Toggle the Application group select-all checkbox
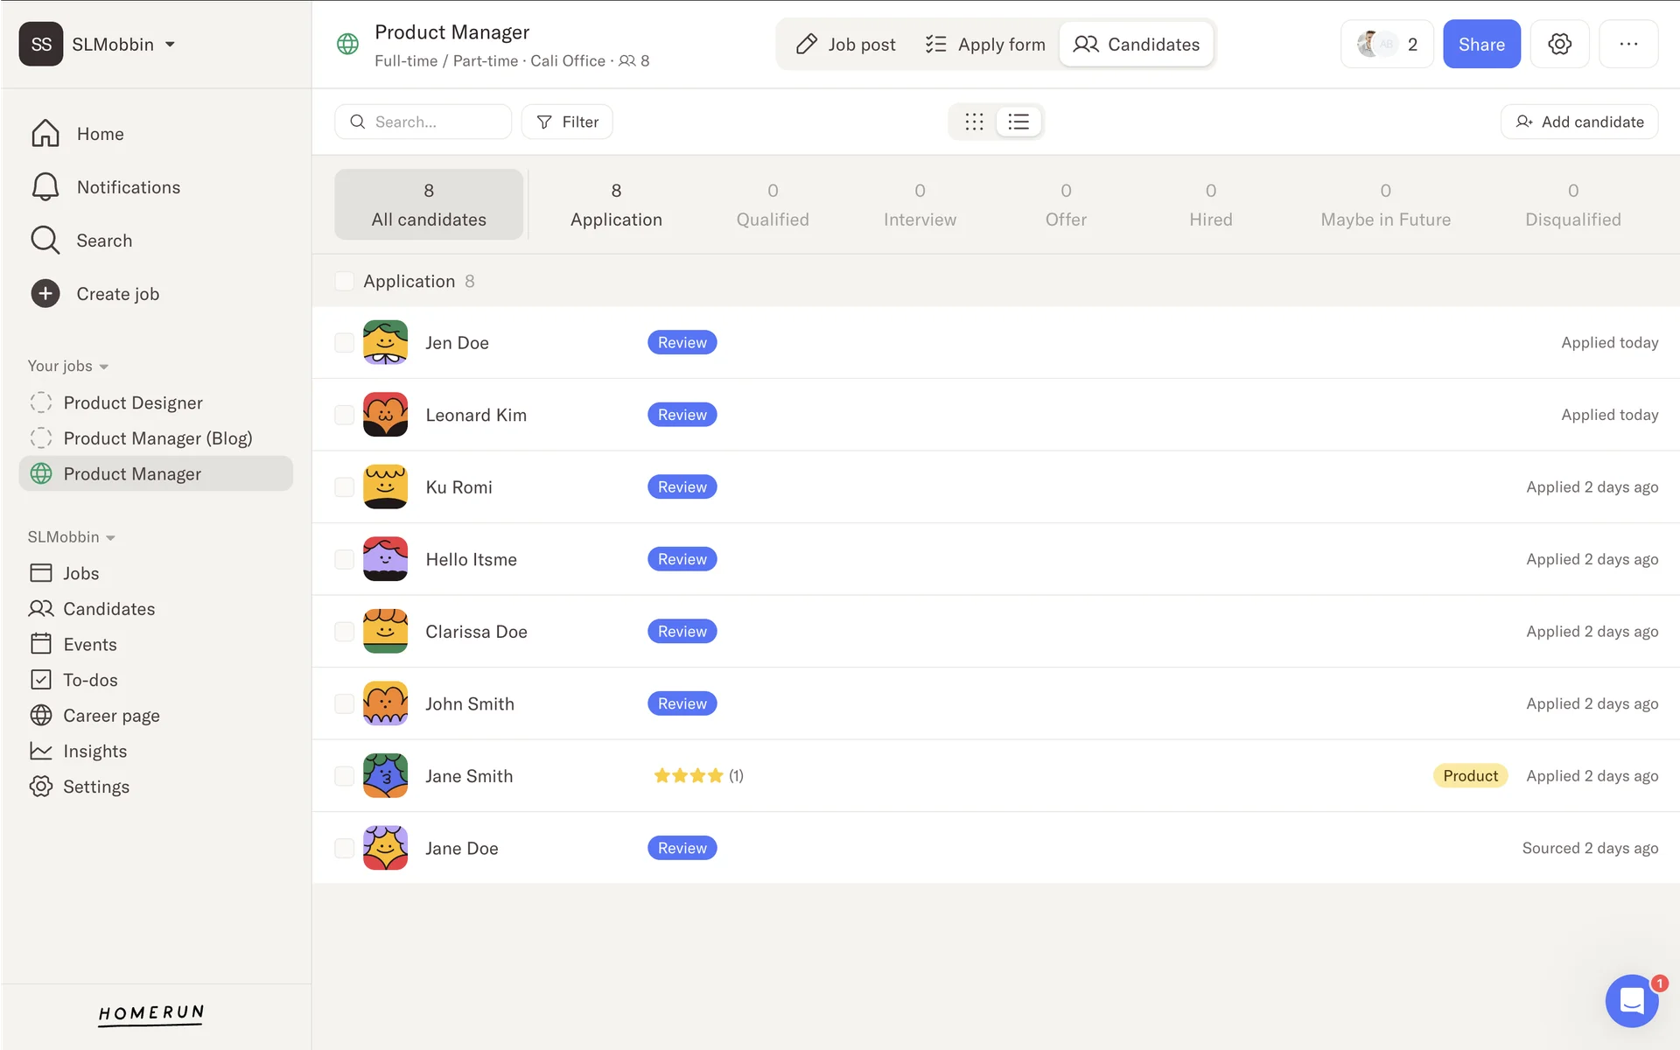The width and height of the screenshot is (1680, 1050). coord(345,281)
